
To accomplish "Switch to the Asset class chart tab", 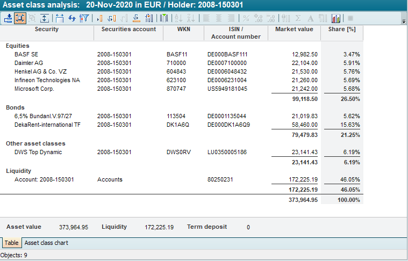I will pos(46,243).
